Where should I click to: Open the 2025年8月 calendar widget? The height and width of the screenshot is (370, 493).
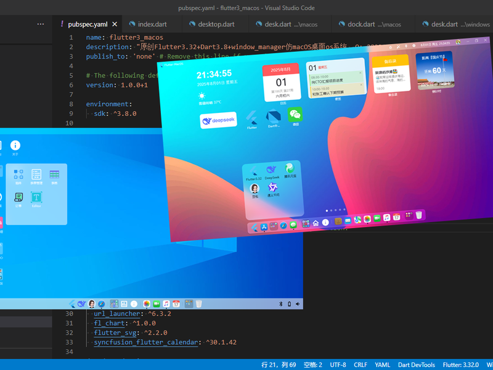[x=282, y=83]
